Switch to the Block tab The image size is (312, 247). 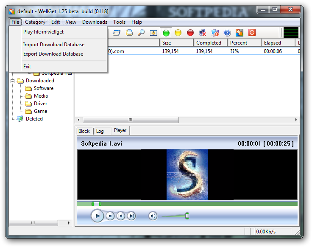point(84,131)
